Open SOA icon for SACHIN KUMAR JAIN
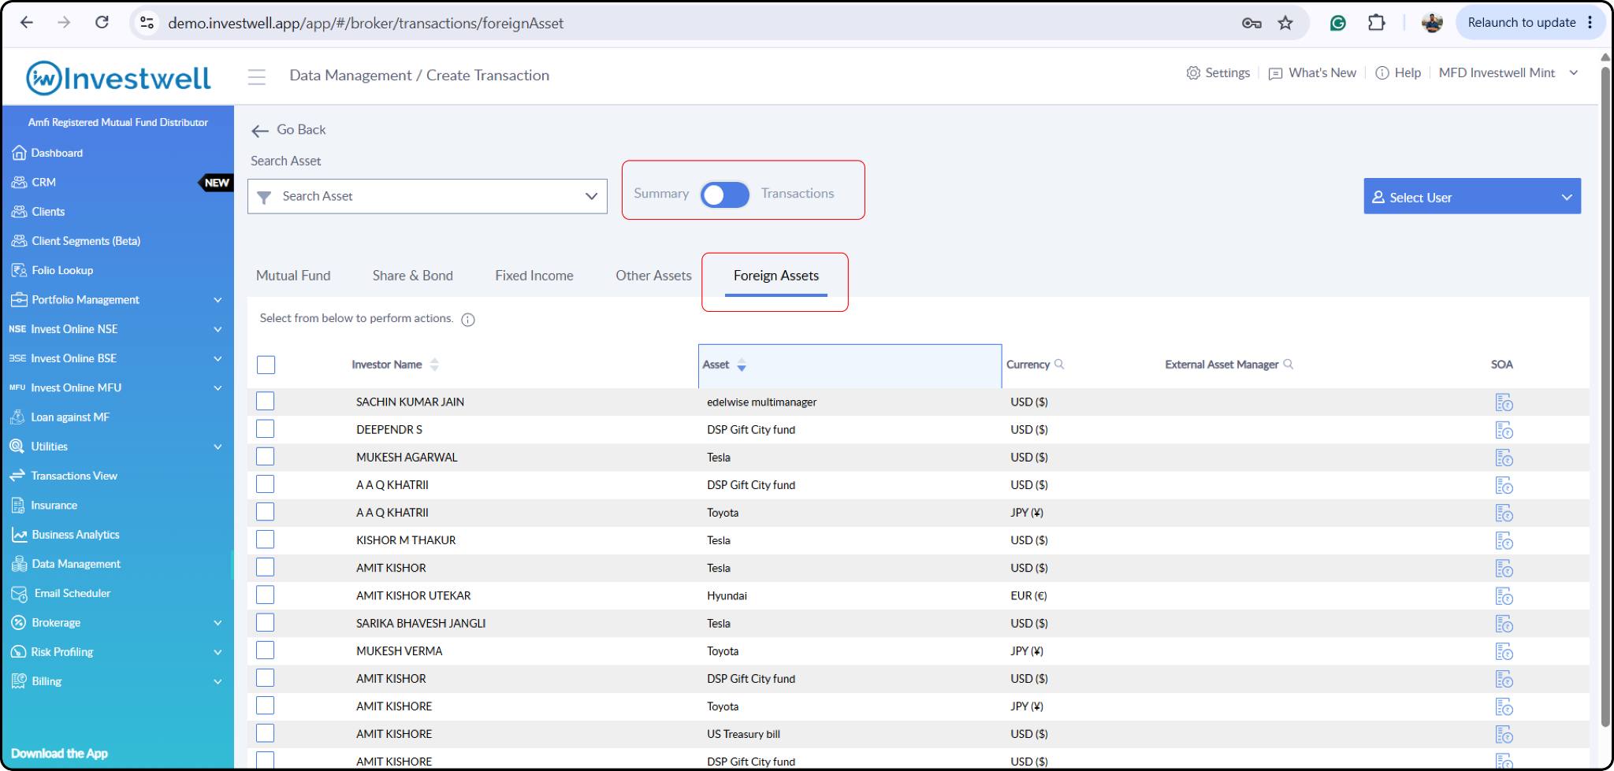This screenshot has height=771, width=1614. pyautogui.click(x=1504, y=402)
